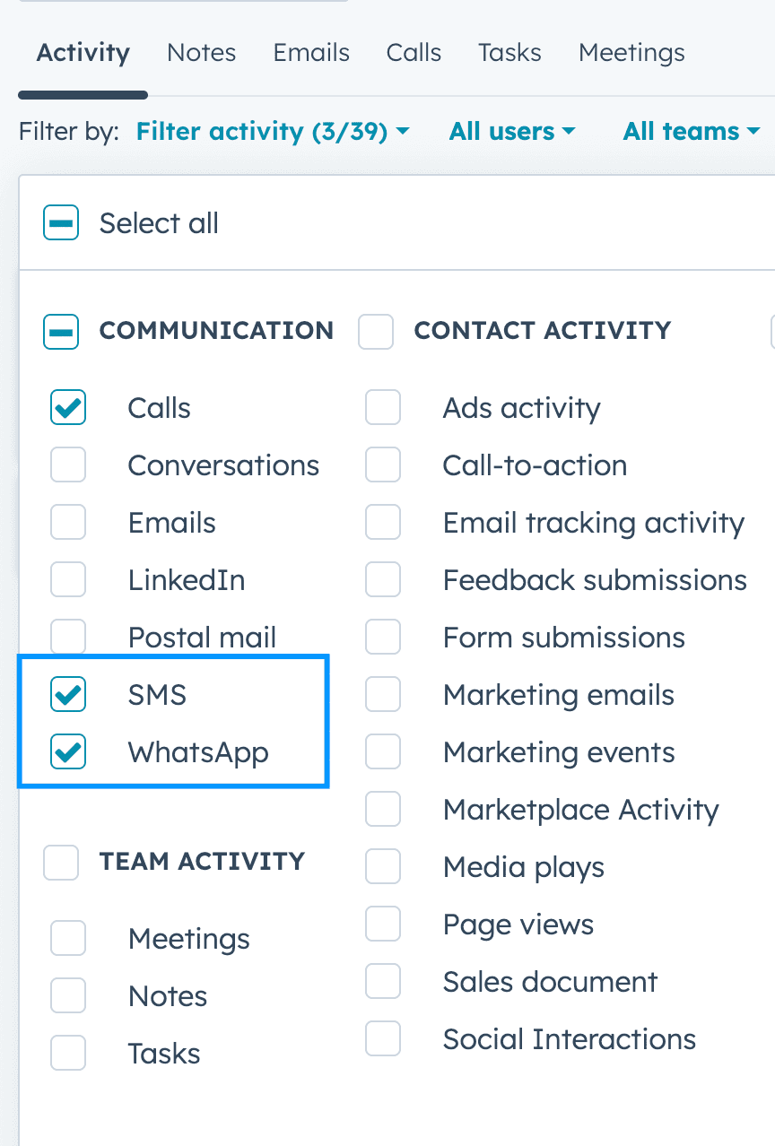Uncheck the SMS checkbox
The width and height of the screenshot is (775, 1146).
pyautogui.click(x=68, y=695)
